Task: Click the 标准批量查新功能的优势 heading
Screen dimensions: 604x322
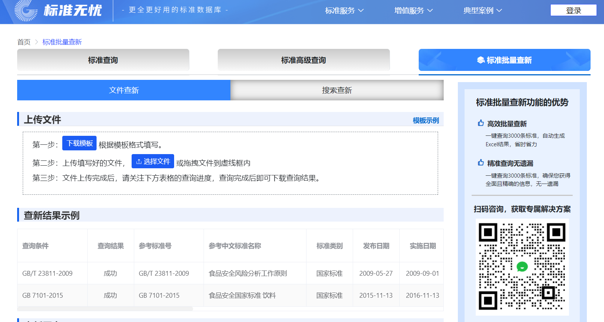Action: (x=522, y=103)
